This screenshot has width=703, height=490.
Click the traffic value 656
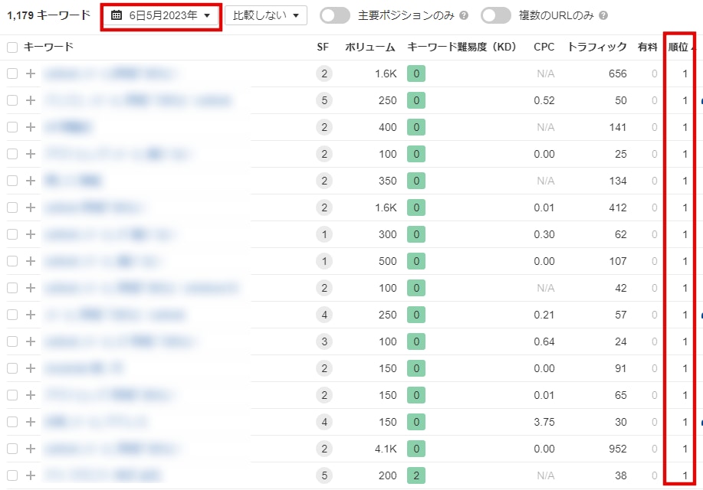click(x=617, y=73)
